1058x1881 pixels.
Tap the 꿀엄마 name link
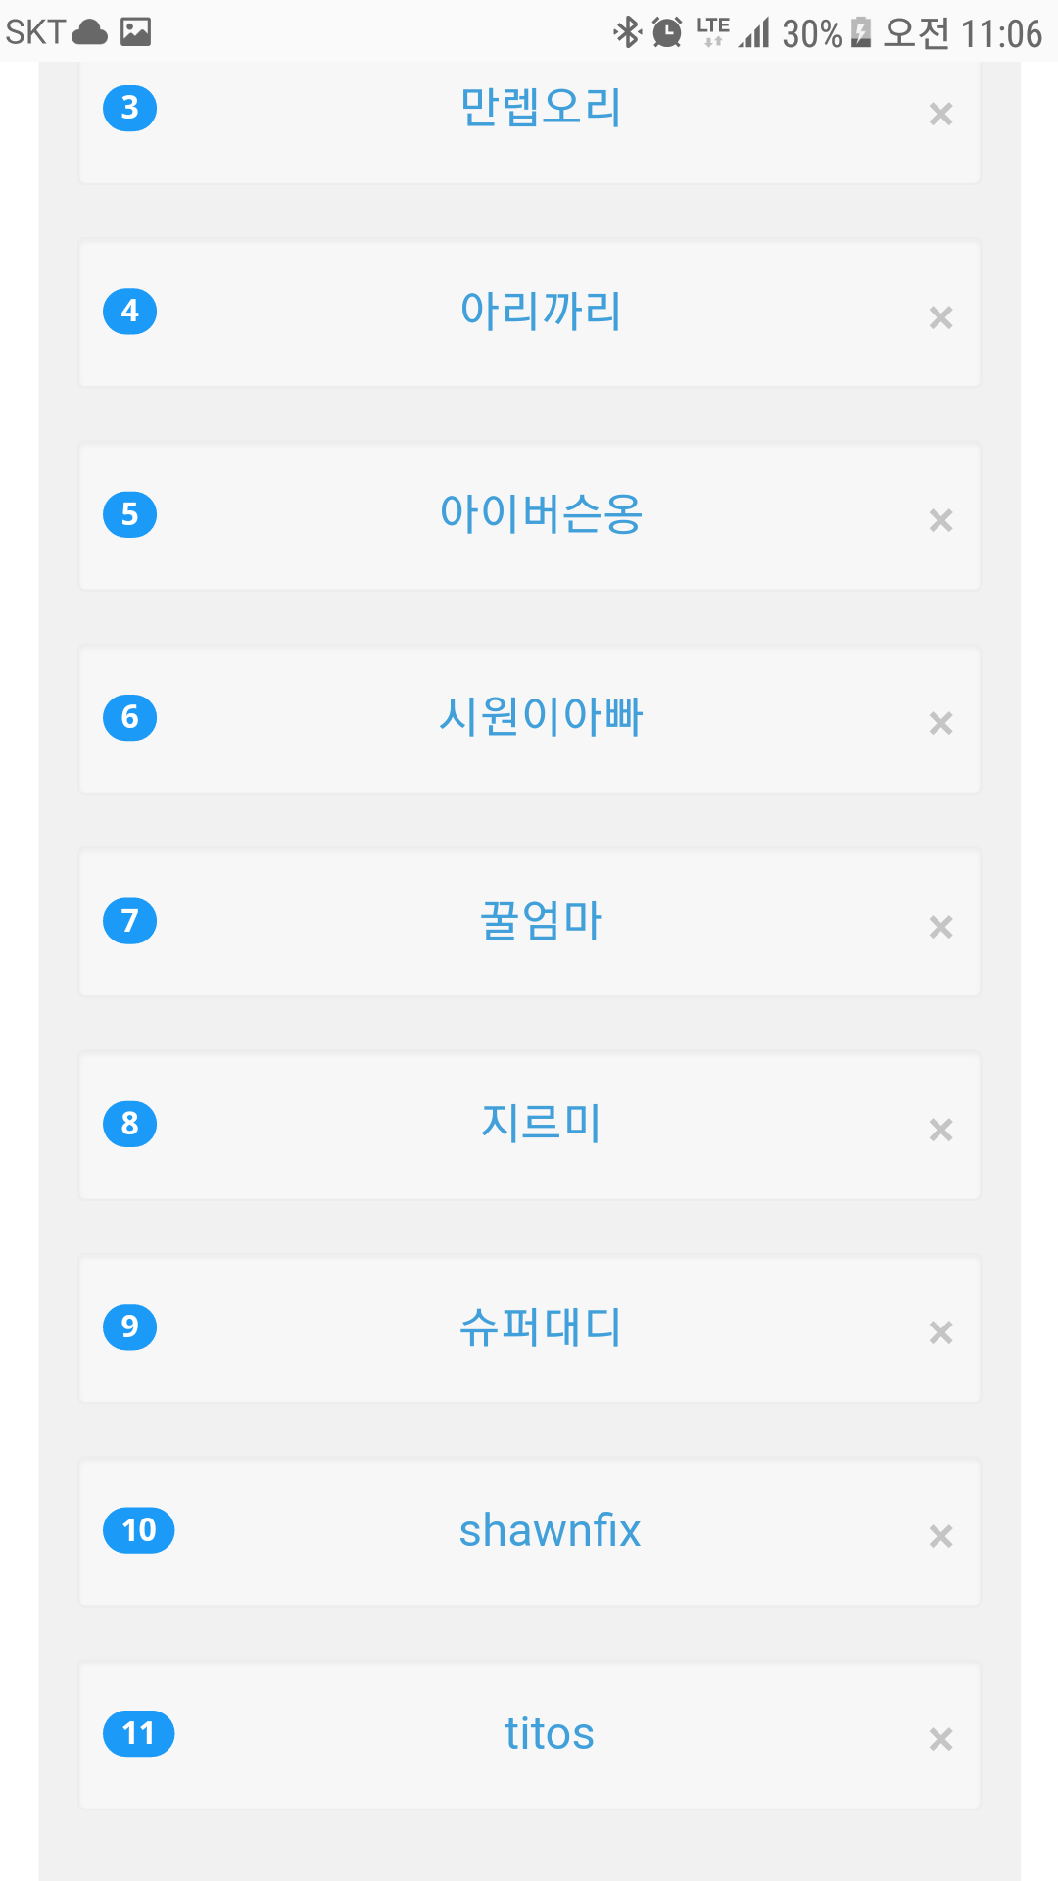(541, 921)
